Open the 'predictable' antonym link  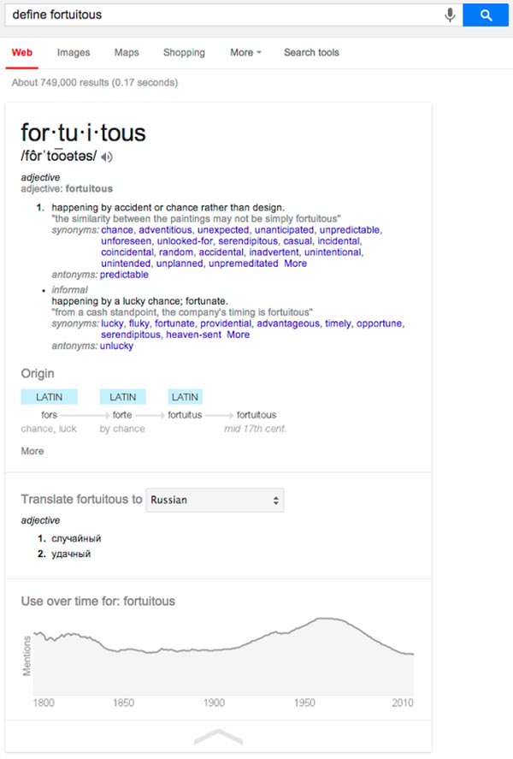tap(124, 275)
